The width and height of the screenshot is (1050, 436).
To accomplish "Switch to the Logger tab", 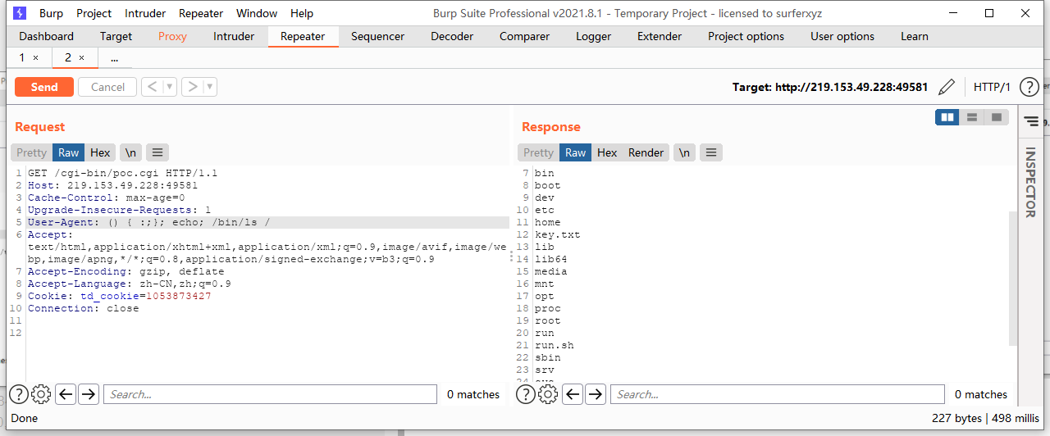I will pos(593,36).
